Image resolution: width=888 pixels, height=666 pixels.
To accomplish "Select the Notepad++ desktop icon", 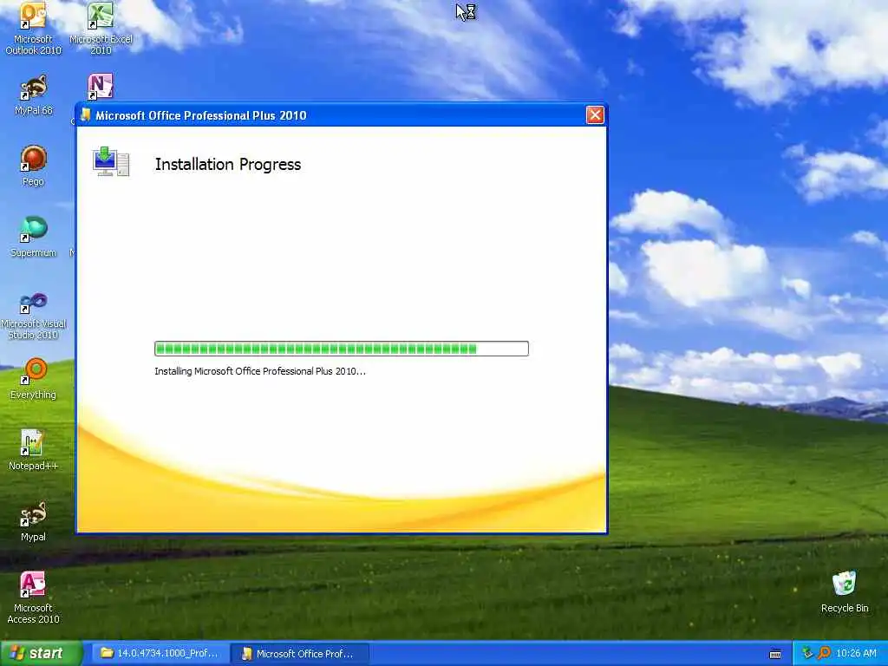I will tap(34, 450).
